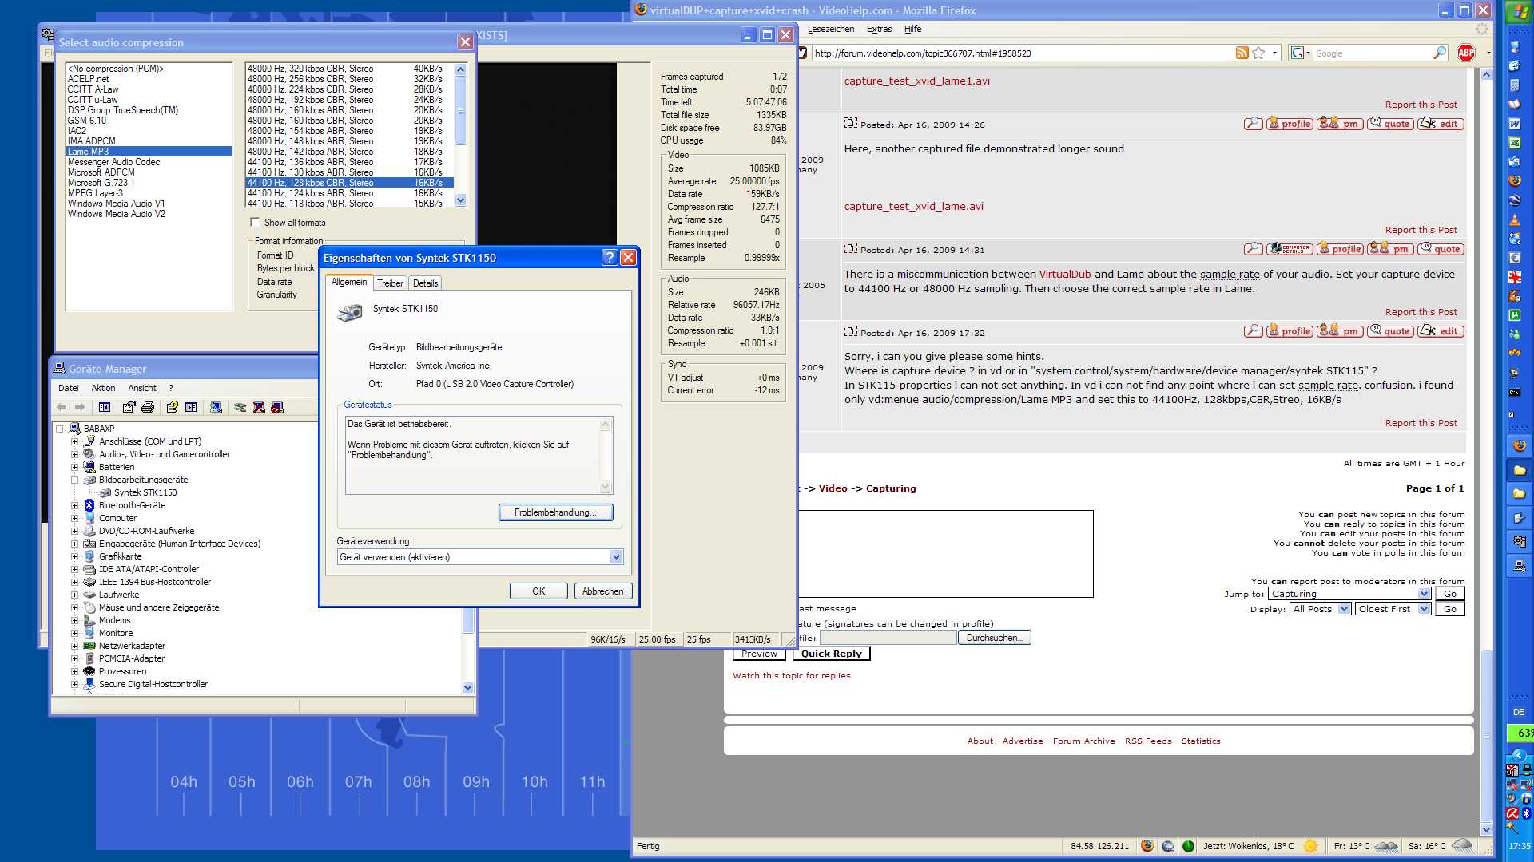
Task: Click the Durchsuchen... file button
Action: (x=994, y=638)
